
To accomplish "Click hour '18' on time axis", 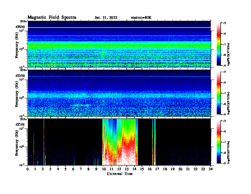I will pos(165,169).
